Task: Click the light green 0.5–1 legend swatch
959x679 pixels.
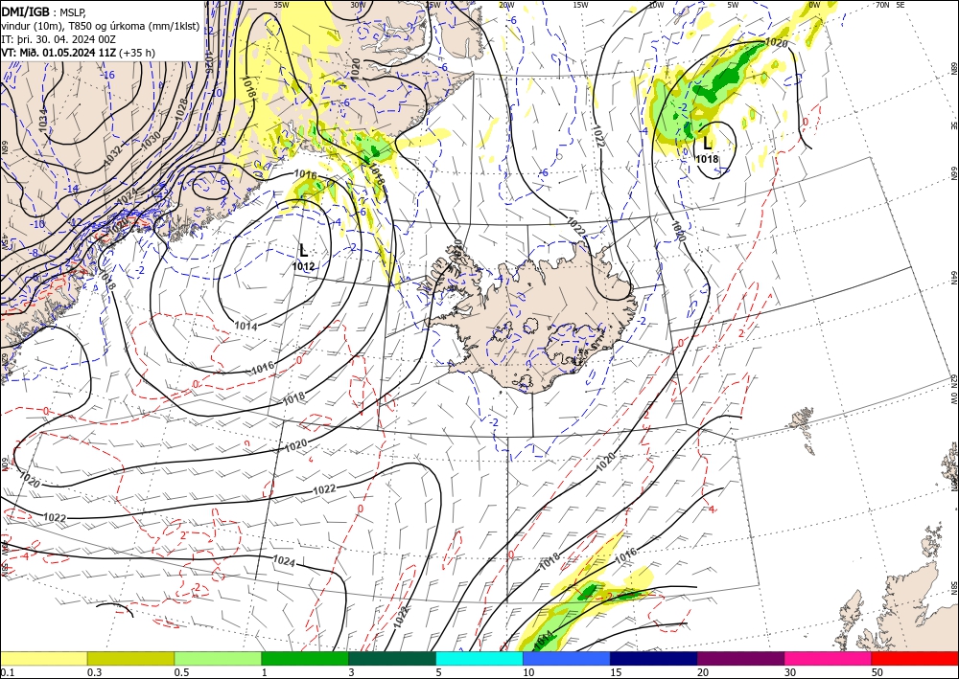Action: pos(218,658)
